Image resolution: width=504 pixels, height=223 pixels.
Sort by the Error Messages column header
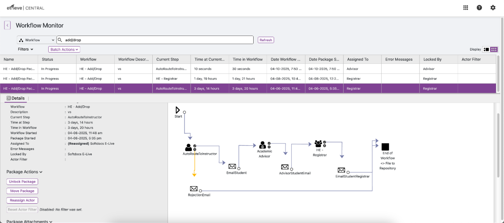pos(400,59)
